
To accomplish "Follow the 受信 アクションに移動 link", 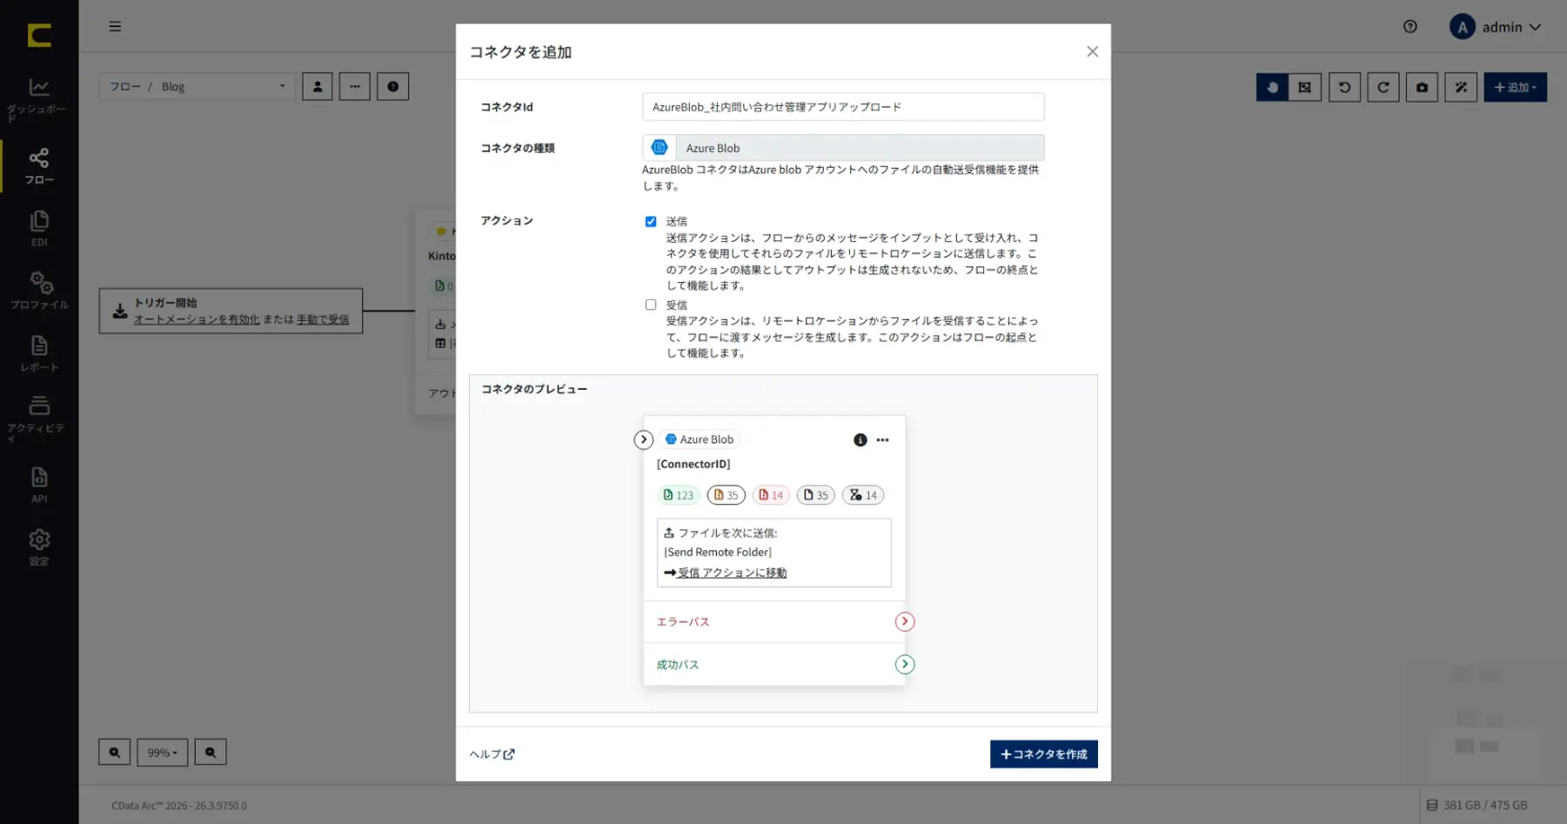I will (x=733, y=573).
